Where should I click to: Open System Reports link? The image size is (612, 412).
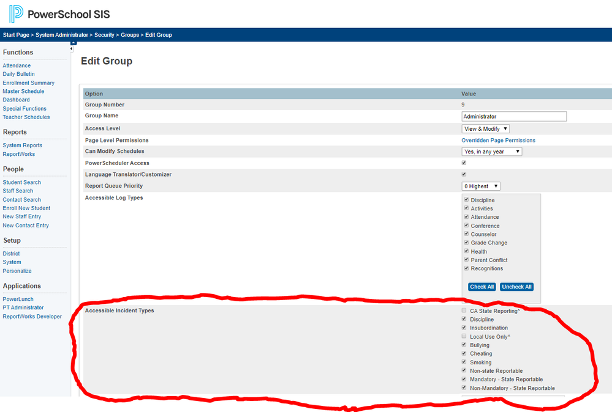coord(22,145)
